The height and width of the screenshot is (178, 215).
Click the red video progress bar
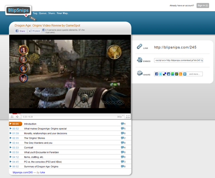tap(14, 114)
